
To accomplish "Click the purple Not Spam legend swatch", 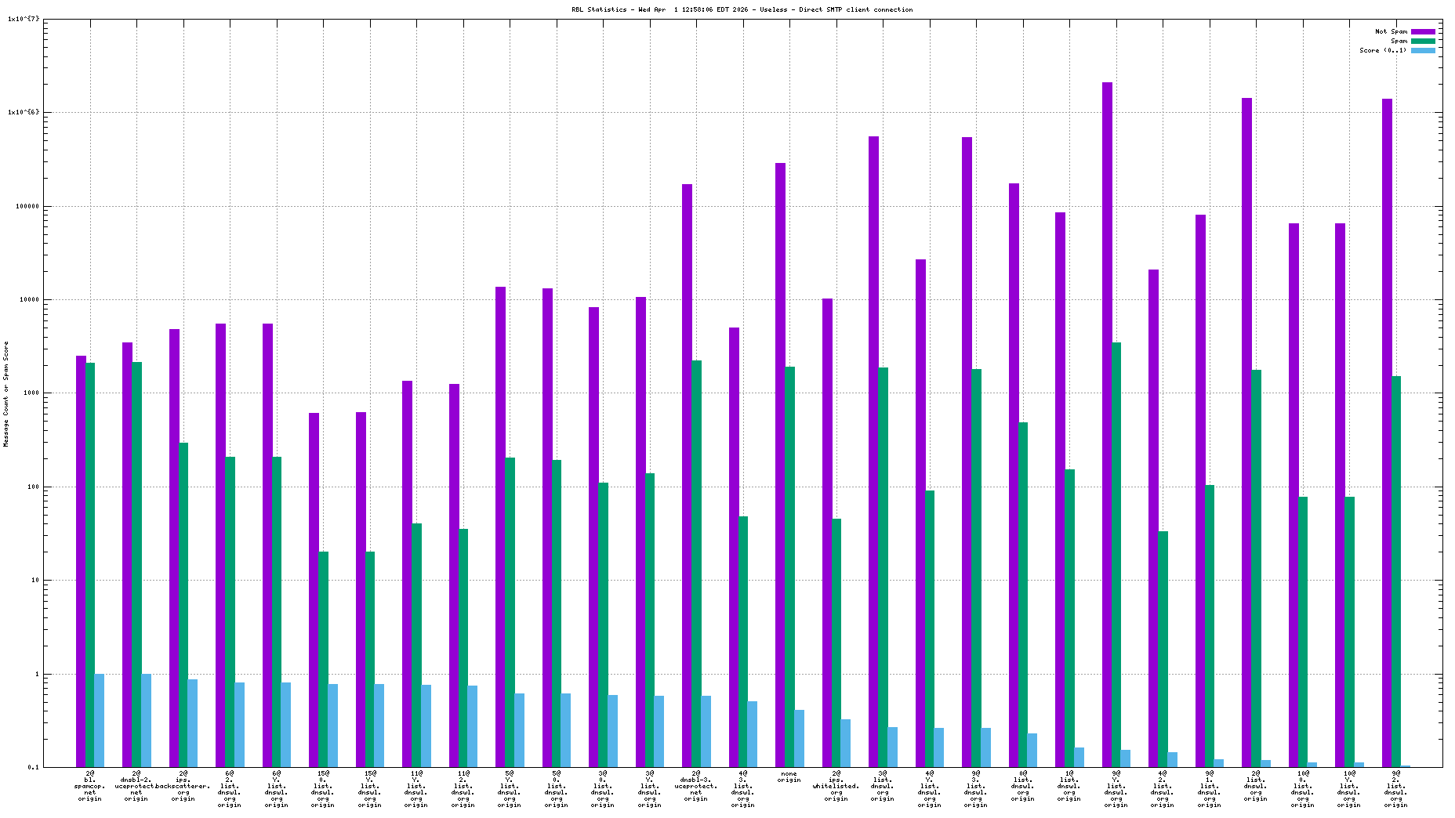I will click(1423, 31).
